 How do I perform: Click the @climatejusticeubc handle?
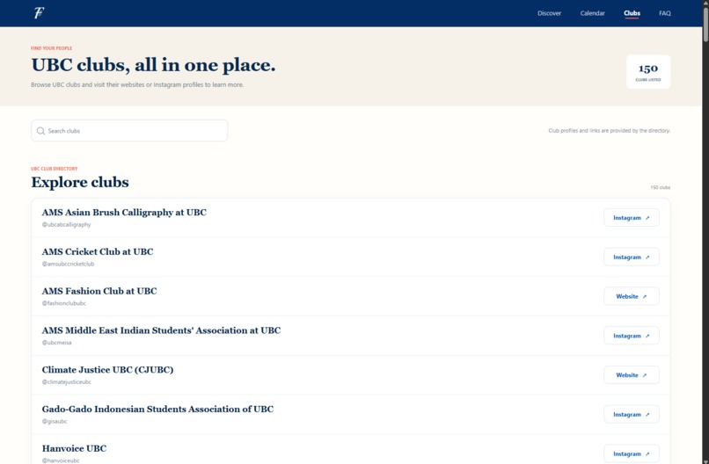[67, 381]
